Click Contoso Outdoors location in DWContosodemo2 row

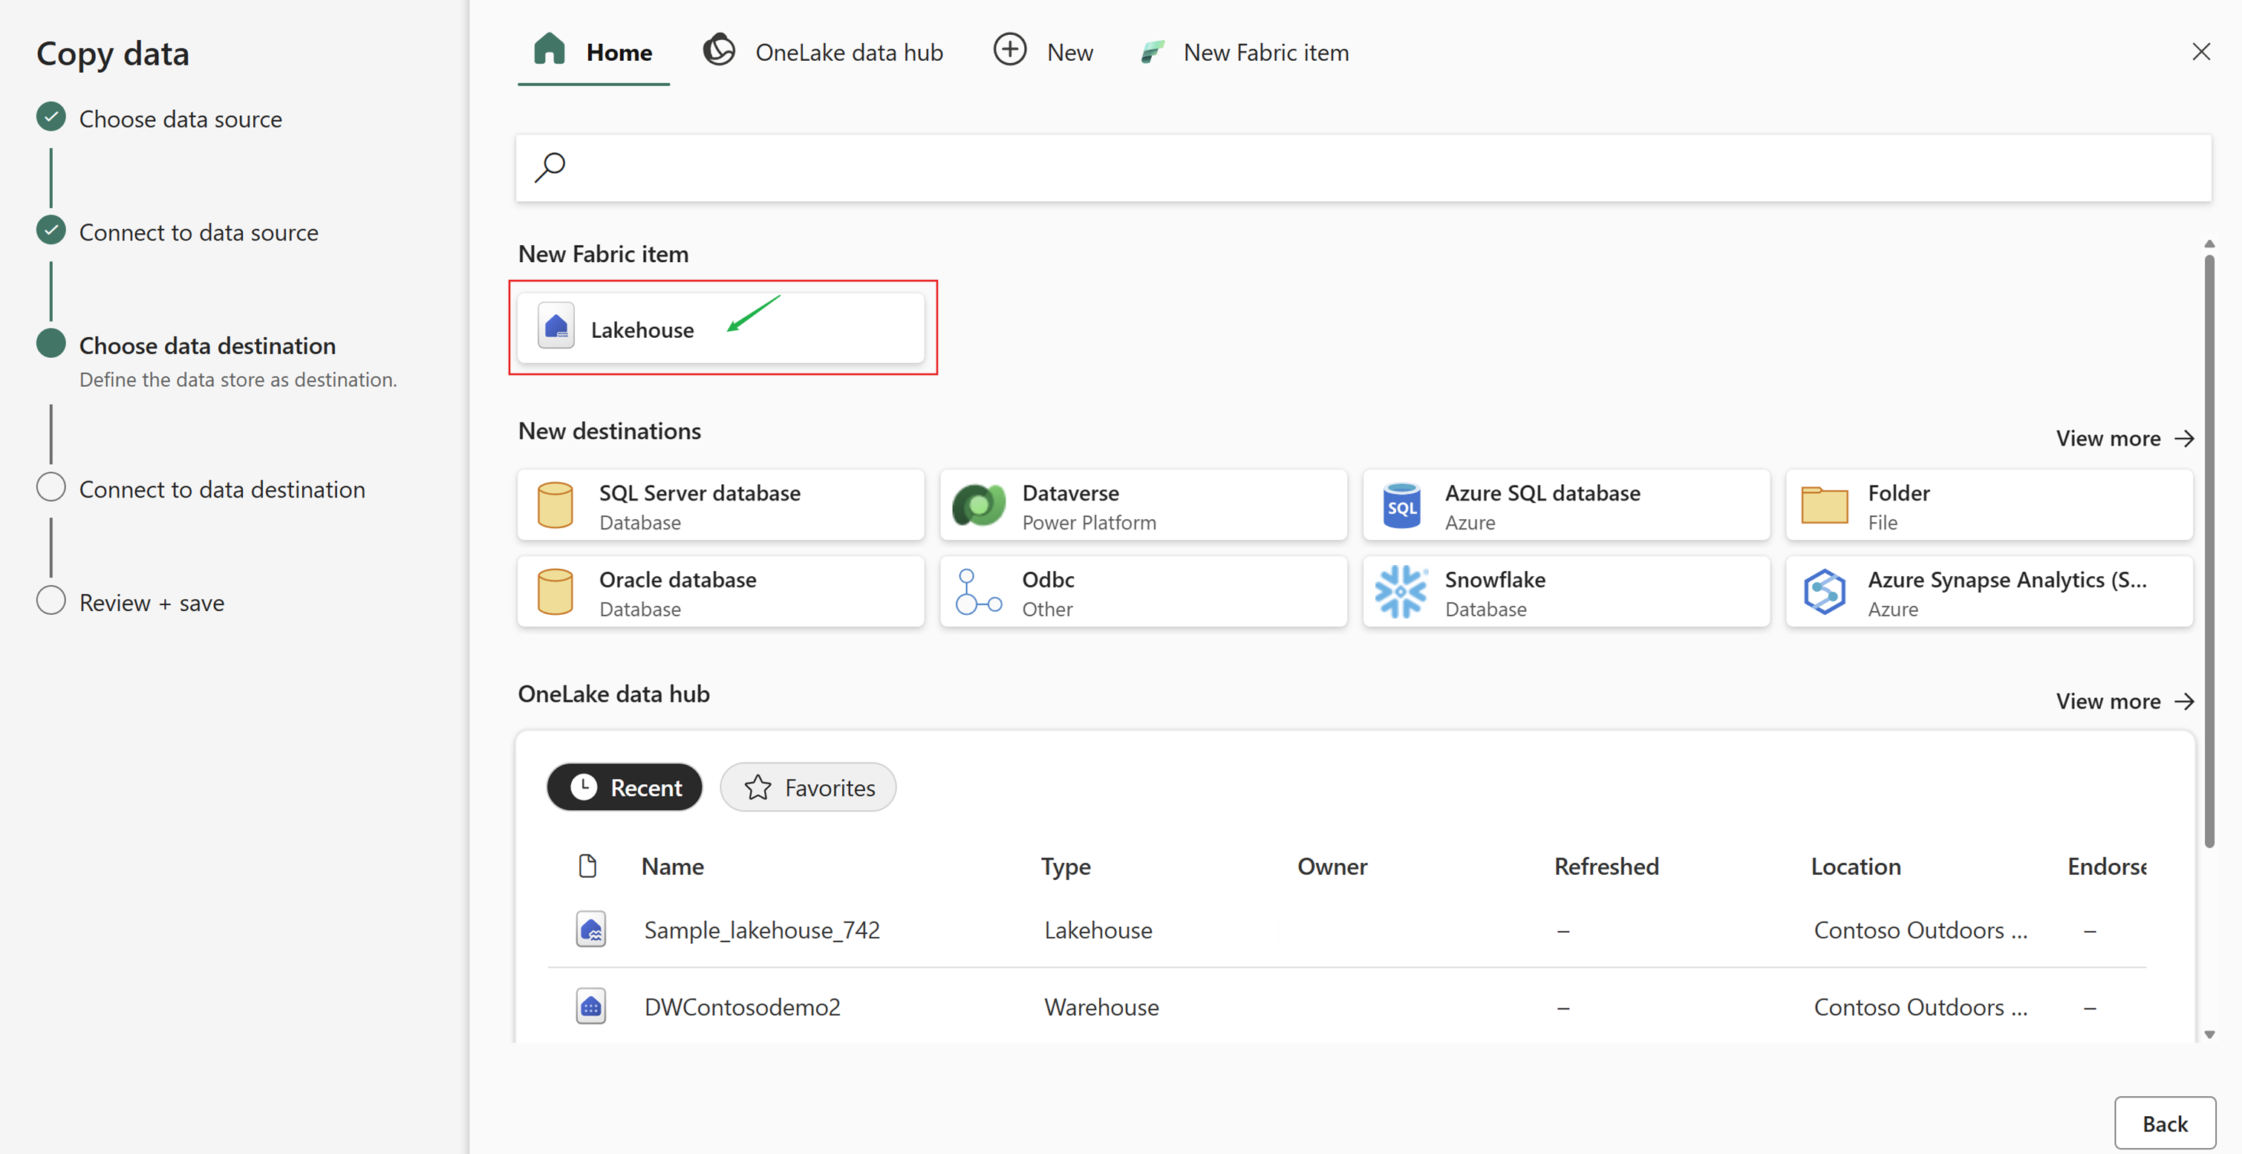click(x=1921, y=1007)
